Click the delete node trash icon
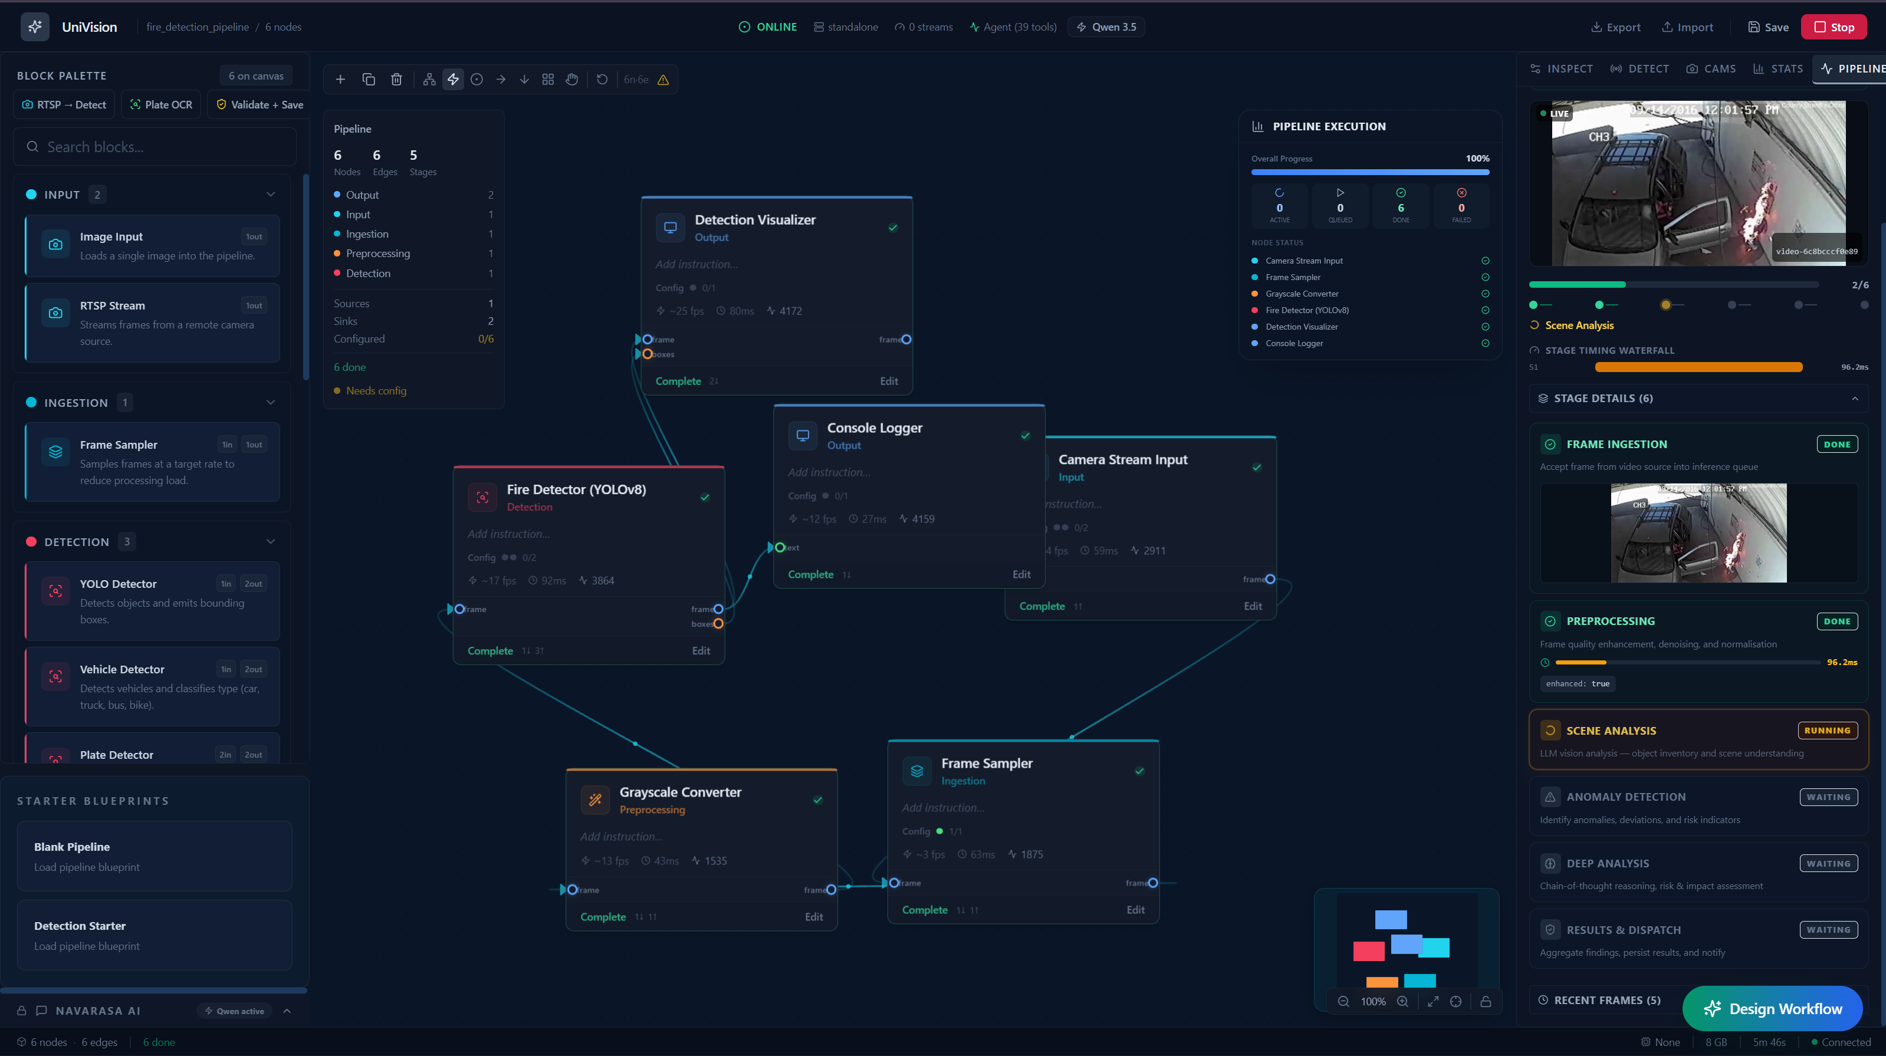This screenshot has width=1886, height=1056. [x=396, y=79]
